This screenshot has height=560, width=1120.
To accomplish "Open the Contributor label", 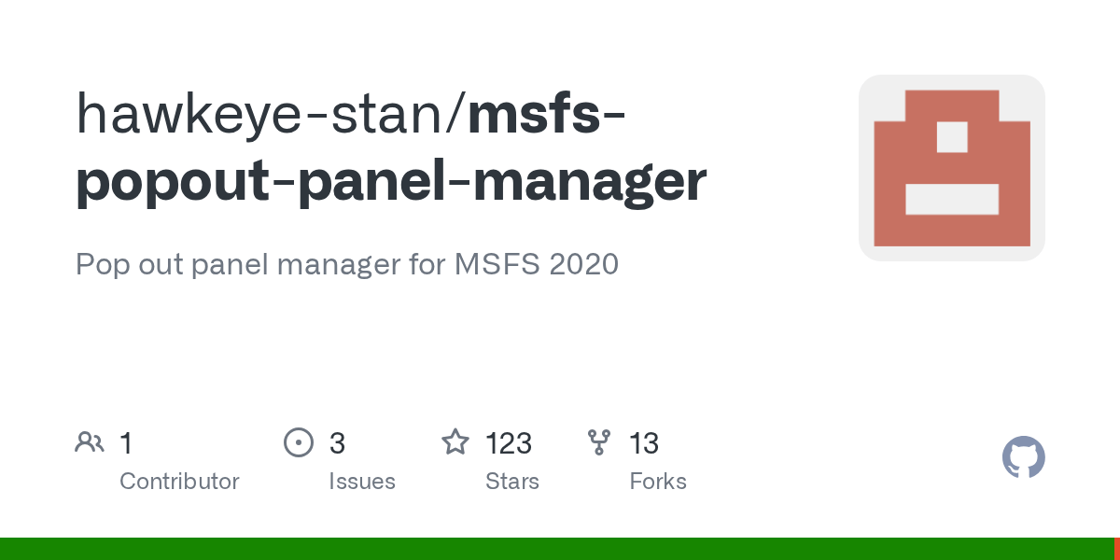I will coord(179,482).
